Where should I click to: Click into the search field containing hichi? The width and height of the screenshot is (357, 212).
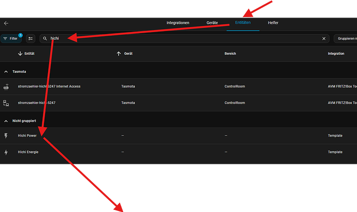coord(181,38)
